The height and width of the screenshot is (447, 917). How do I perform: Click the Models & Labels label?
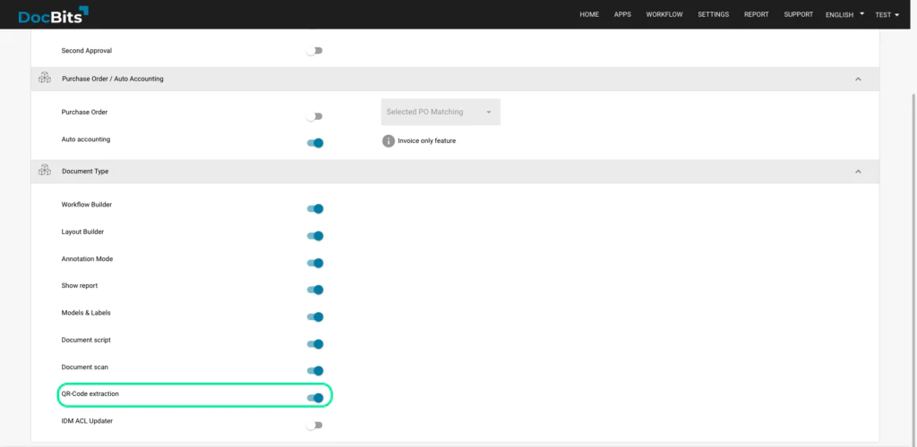click(x=86, y=313)
